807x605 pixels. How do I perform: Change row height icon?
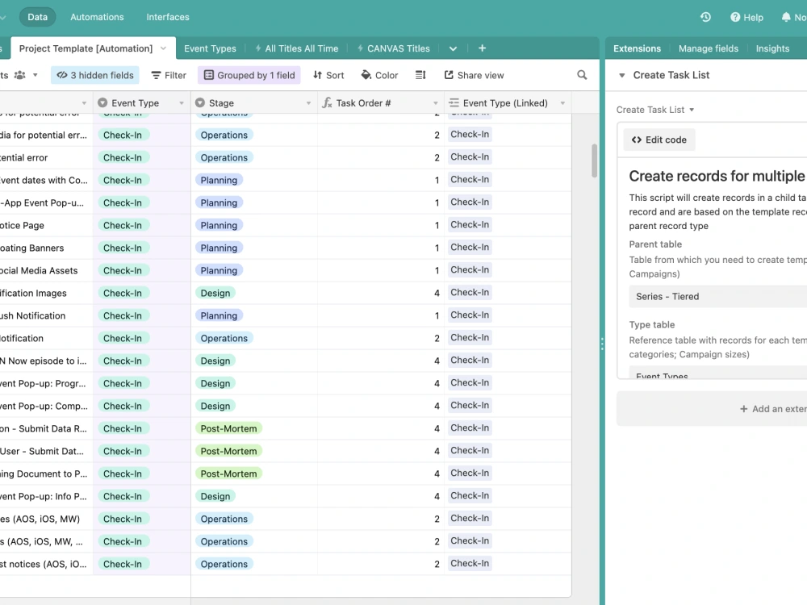(420, 75)
